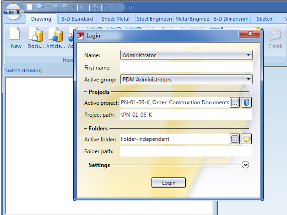Click the First name input field
Viewport: 287px width, 215px height.
coord(186,68)
